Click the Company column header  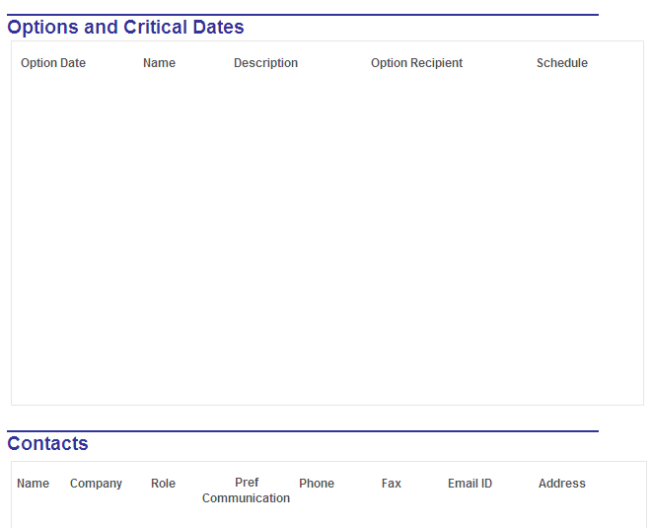96,483
